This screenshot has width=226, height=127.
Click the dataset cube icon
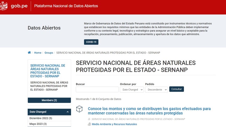[79, 109]
